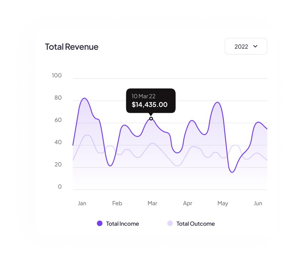Click the 80 y-axis value
This screenshot has height=265, width=298.
click(57, 98)
